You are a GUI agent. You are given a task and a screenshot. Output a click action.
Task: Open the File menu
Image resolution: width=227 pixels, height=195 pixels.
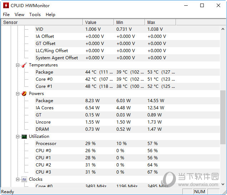(6, 15)
